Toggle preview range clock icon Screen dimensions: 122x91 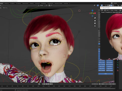(x=100, y=84)
